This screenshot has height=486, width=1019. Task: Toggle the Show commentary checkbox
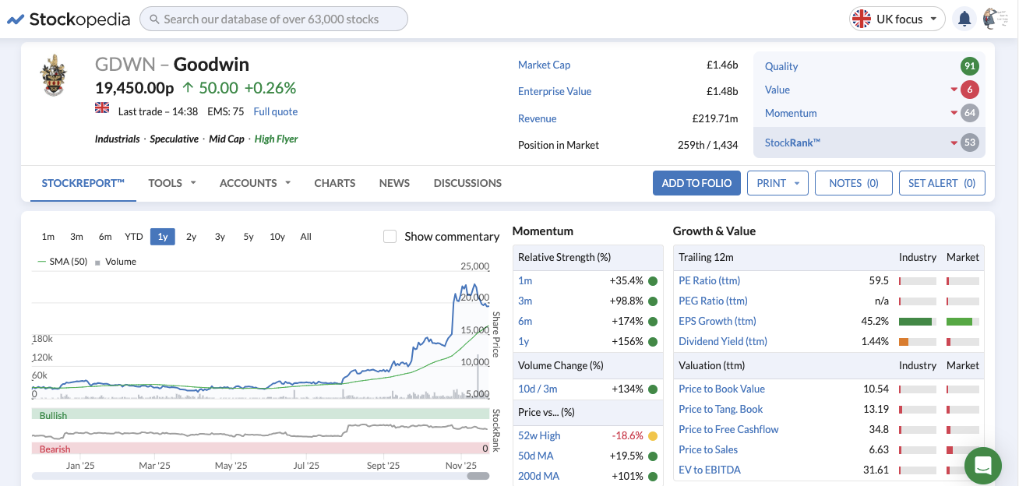pos(390,236)
